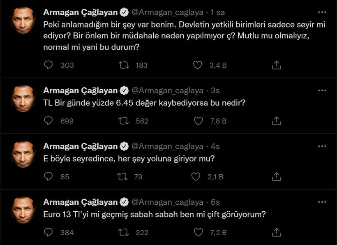Share the first tweet via the upload icon

coord(277,65)
